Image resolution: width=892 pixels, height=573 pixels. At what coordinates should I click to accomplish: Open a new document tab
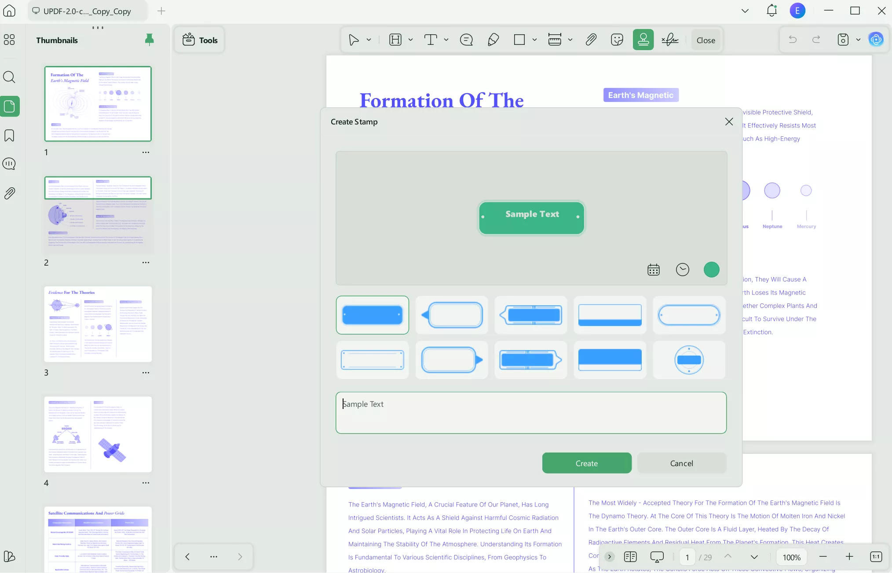tap(161, 11)
